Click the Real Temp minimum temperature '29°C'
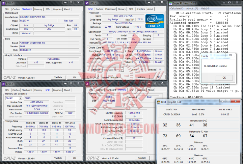243x164 pixels. [165, 146]
